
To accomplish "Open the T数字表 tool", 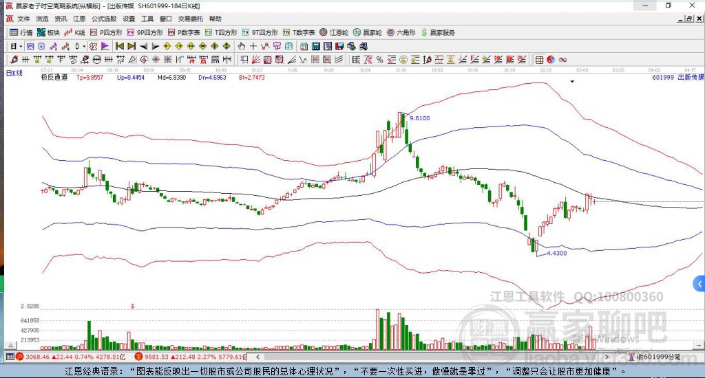I will [299, 32].
